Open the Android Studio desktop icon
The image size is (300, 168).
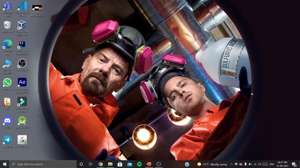22,122
